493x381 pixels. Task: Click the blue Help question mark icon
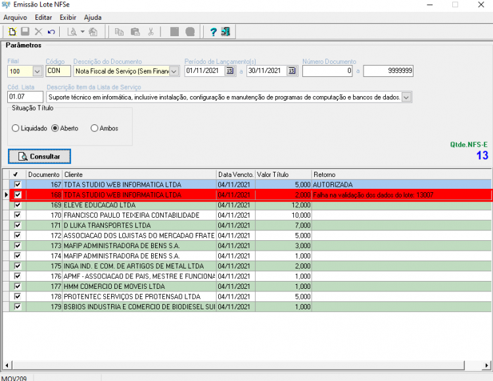[213, 32]
